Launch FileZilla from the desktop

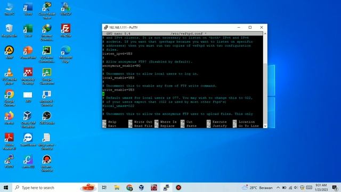coord(66,31)
